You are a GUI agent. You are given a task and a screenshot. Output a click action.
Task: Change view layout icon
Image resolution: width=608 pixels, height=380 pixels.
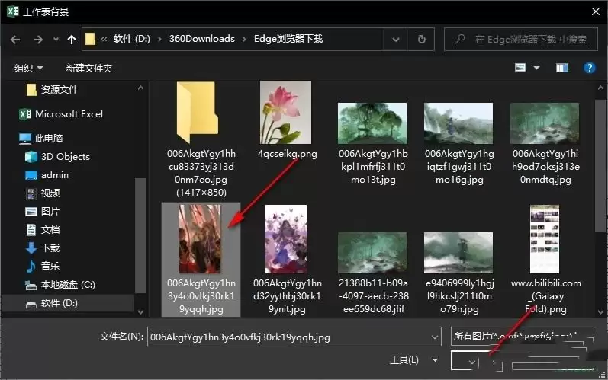pyautogui.click(x=520, y=68)
